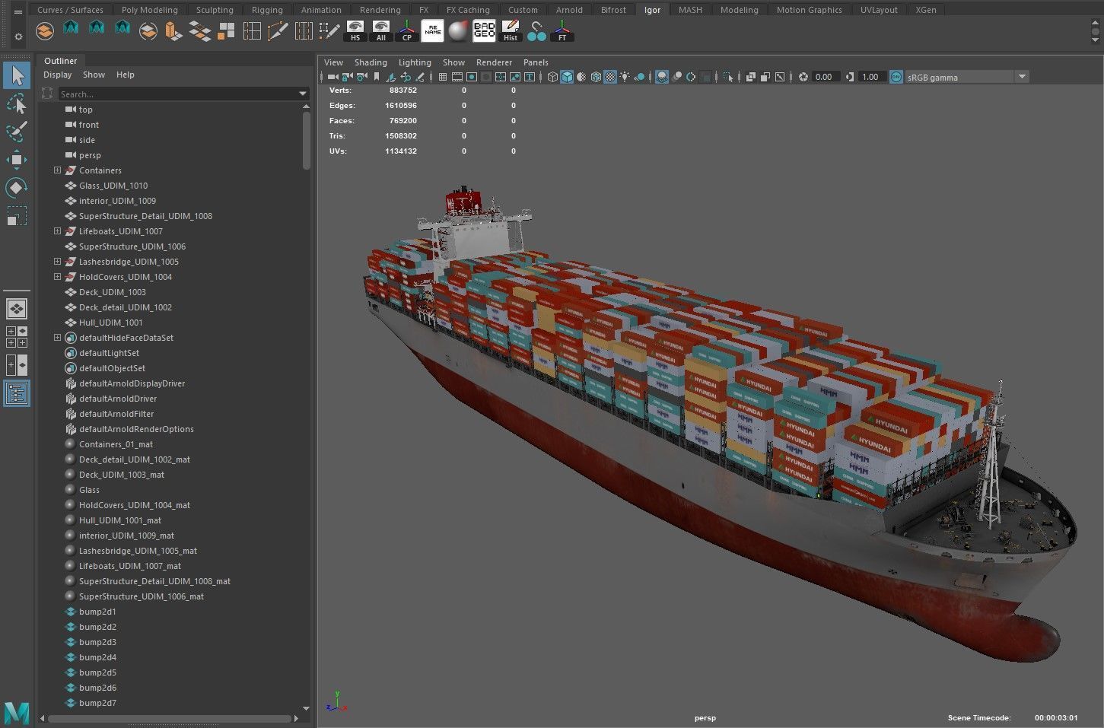This screenshot has width=1104, height=728.
Task: Click the RENAME shelf button
Action: pos(433,31)
